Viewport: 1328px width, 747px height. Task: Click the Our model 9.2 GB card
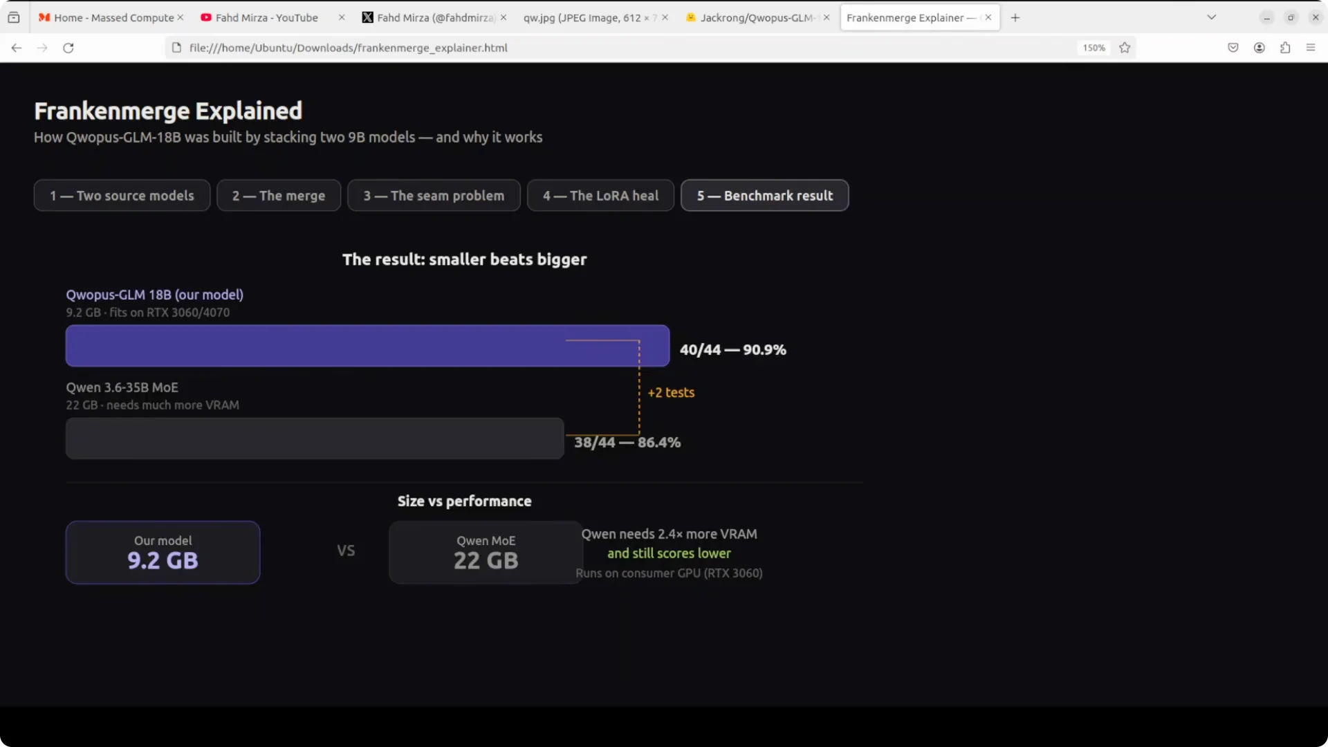163,552
